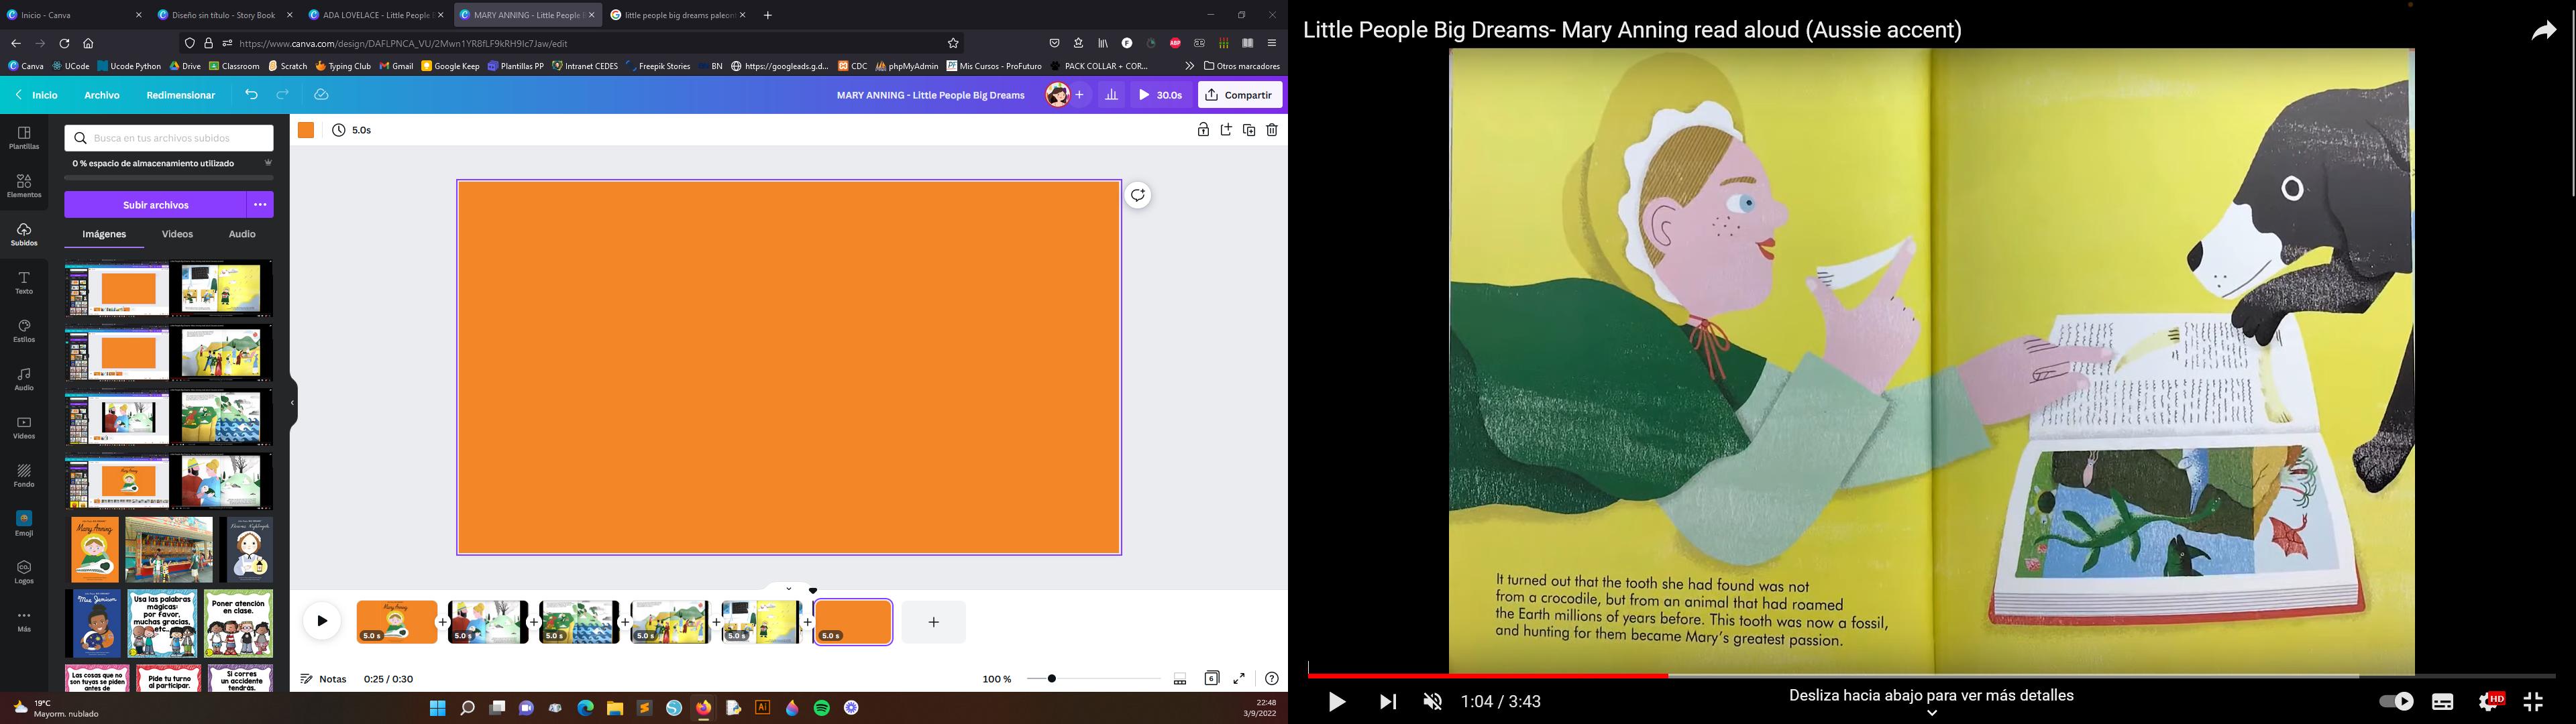Screen dimensions: 2576x724
Task: Expand YouTube details chevron below title
Action: coord(1932,713)
